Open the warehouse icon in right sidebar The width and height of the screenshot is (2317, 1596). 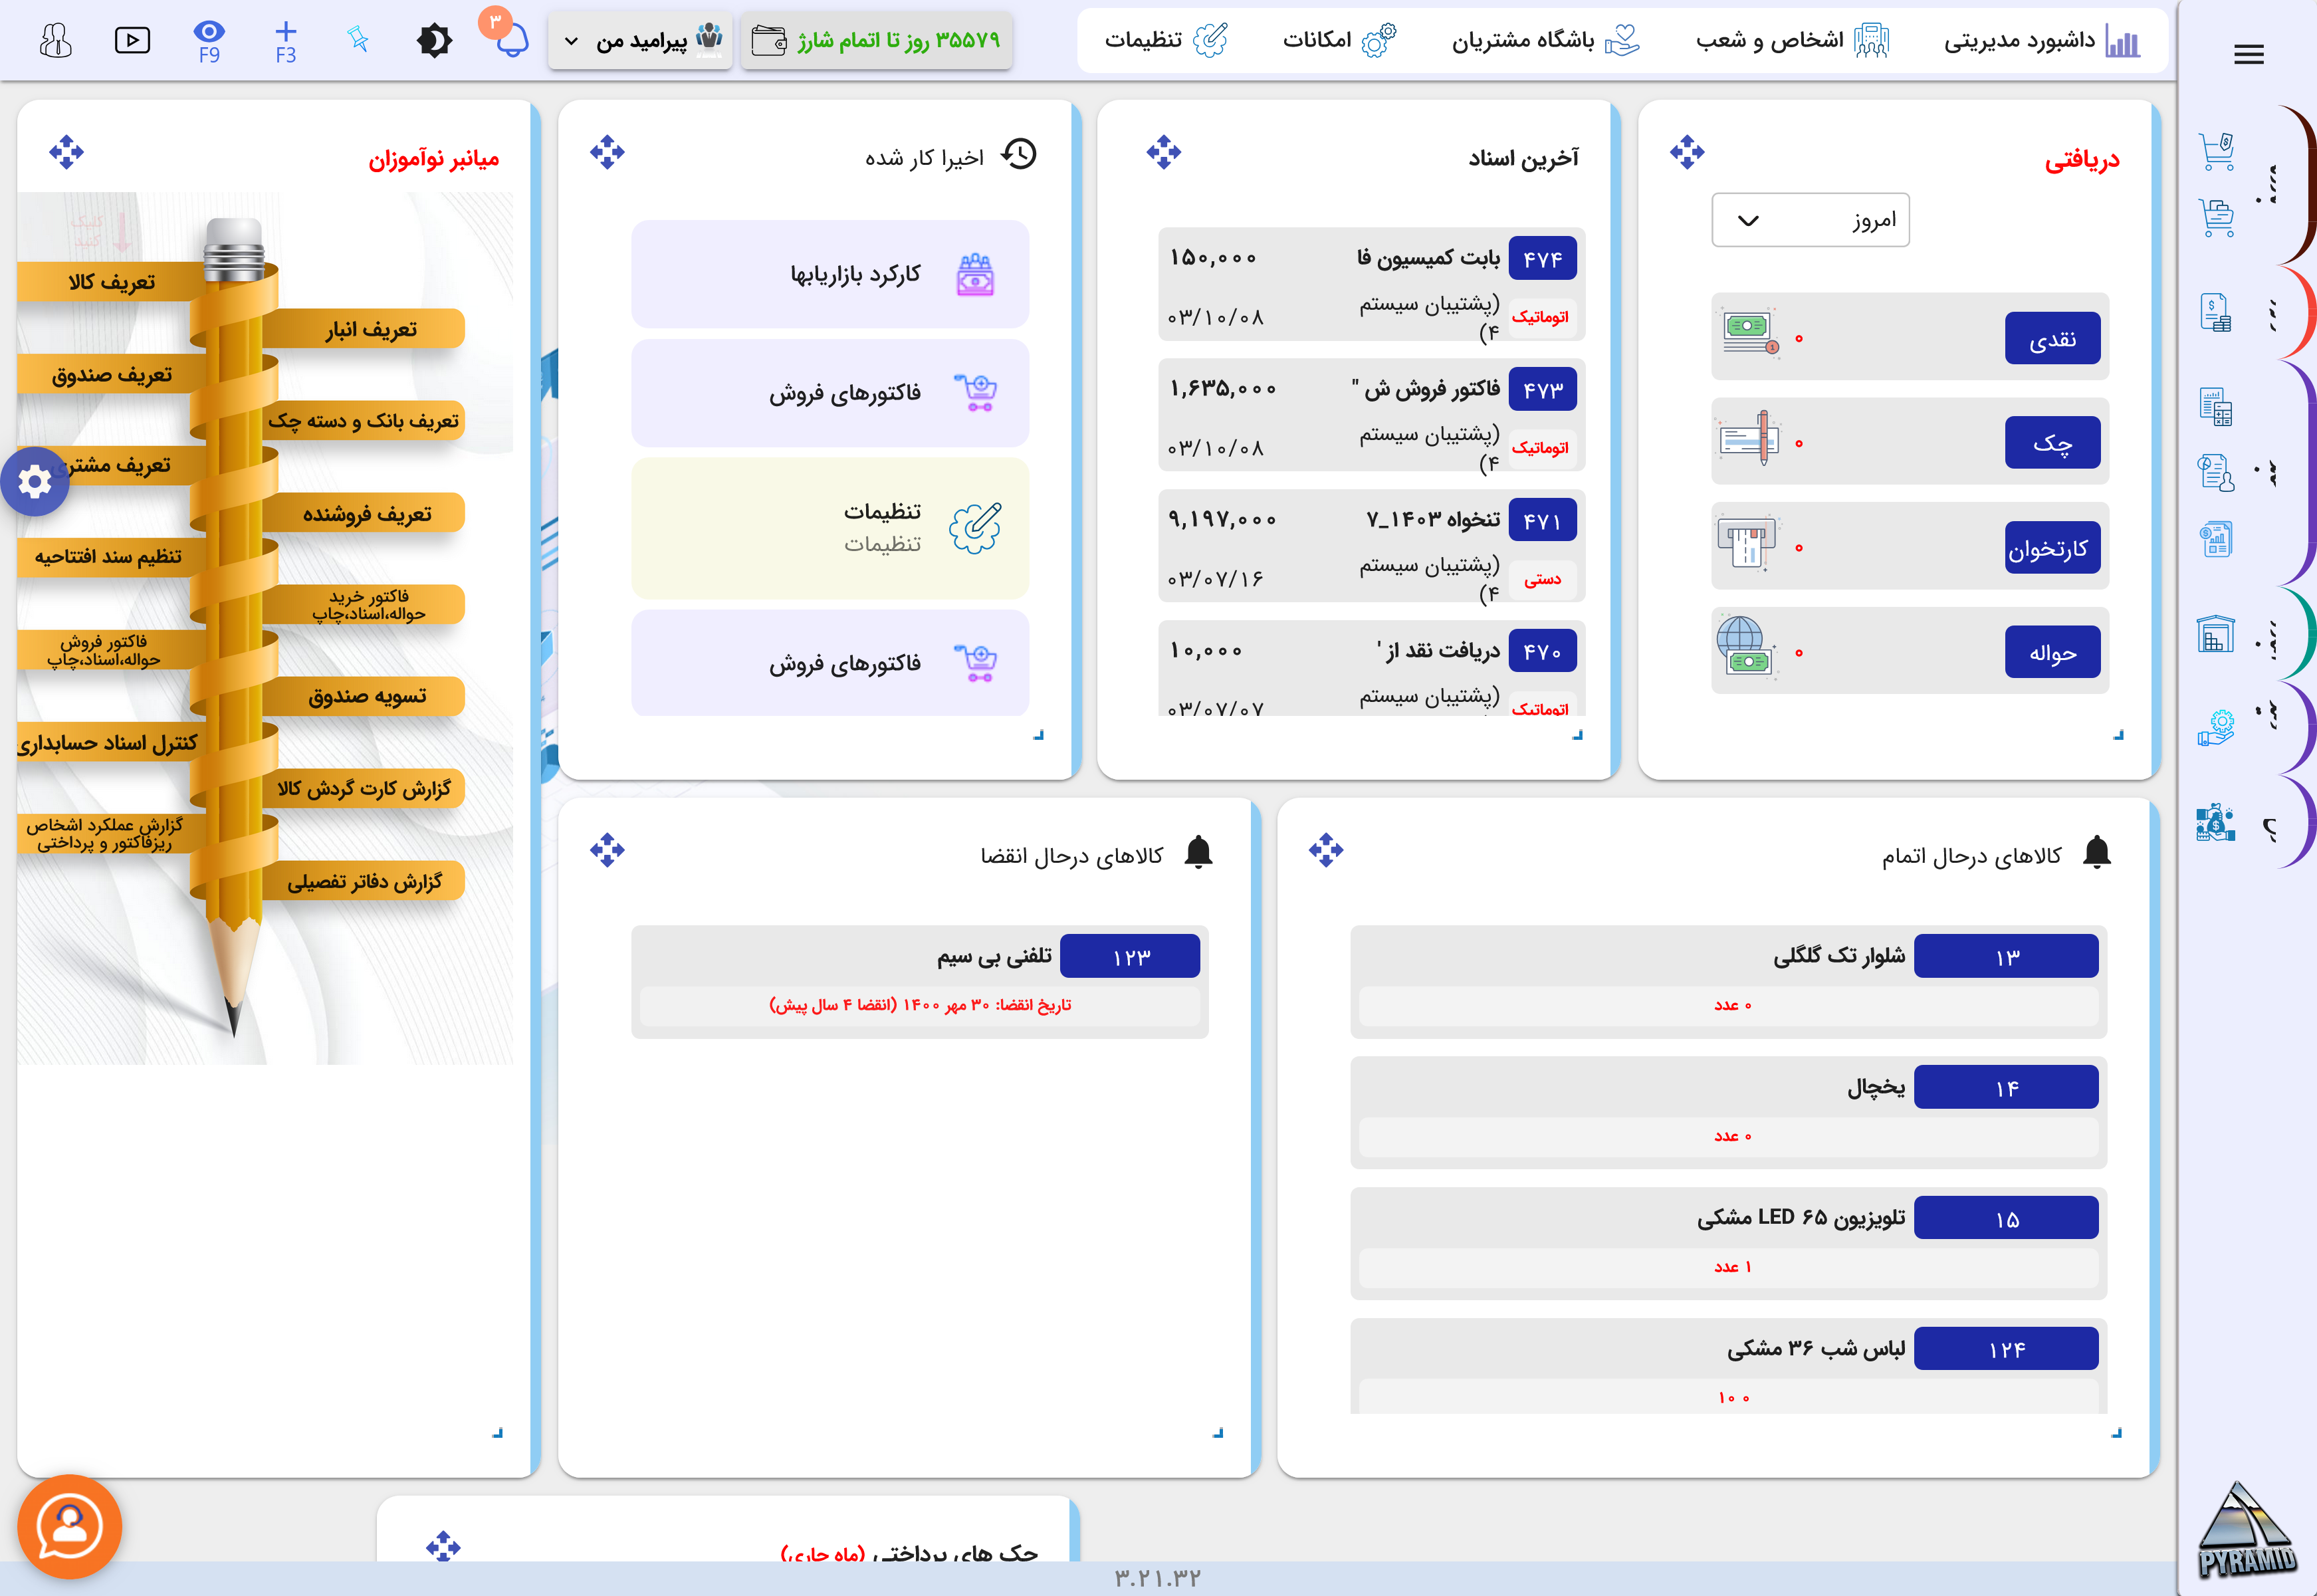pyautogui.click(x=2215, y=634)
